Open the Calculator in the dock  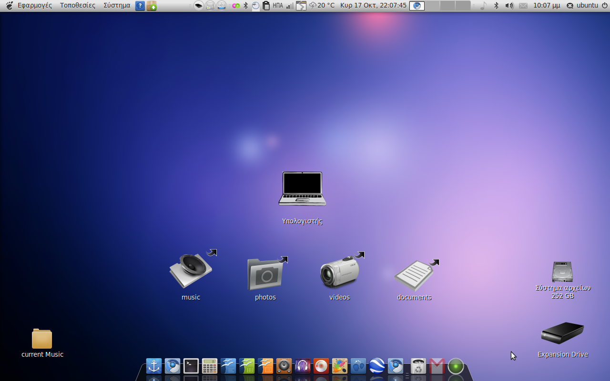click(x=210, y=366)
